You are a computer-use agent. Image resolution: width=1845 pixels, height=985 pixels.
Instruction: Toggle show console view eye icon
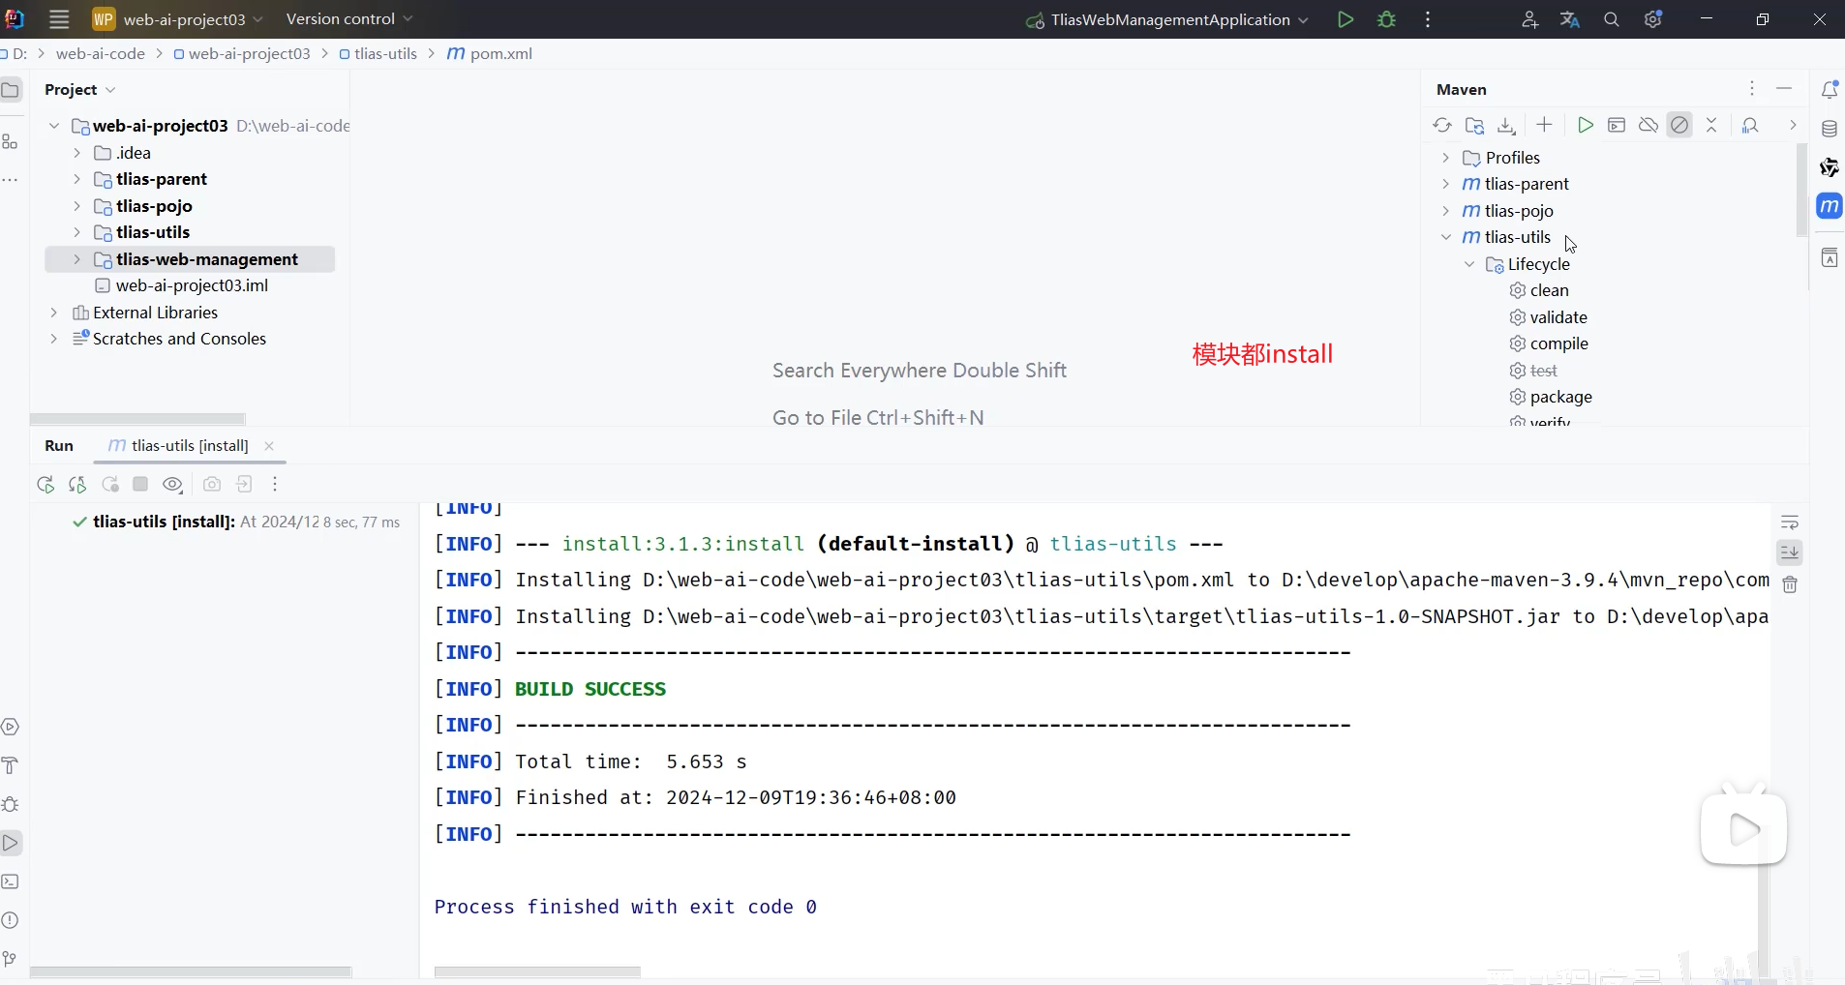[x=172, y=484]
